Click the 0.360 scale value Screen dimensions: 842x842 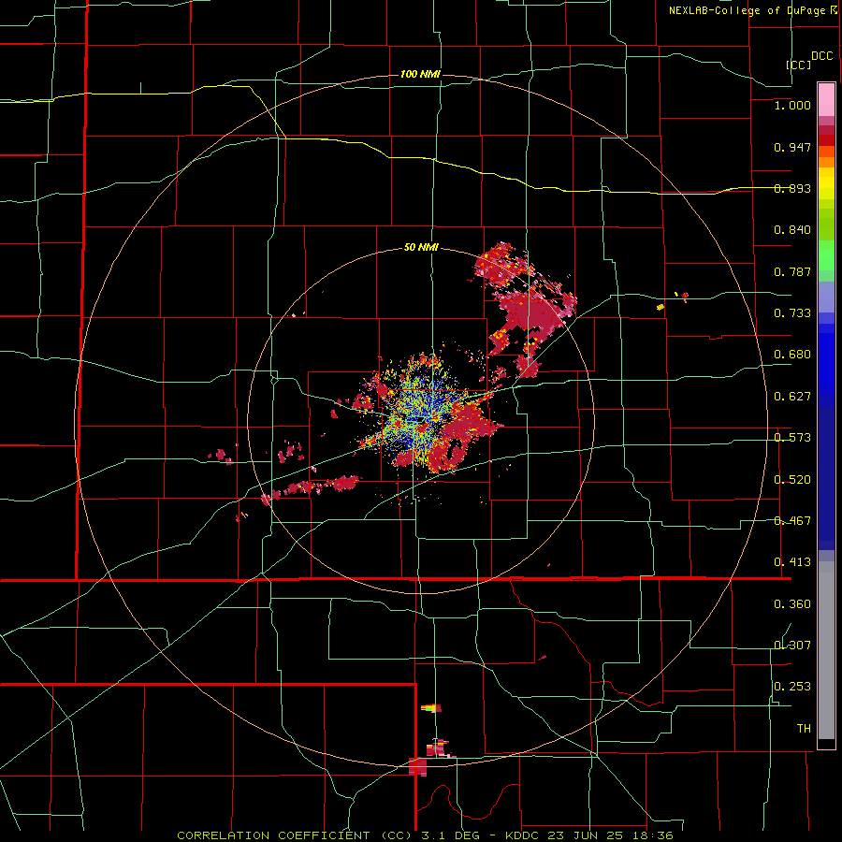[792, 604]
